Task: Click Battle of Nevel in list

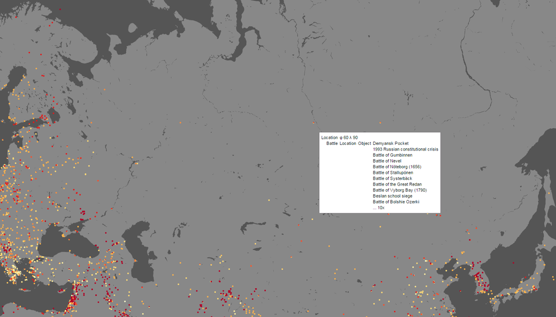Action: (x=387, y=161)
